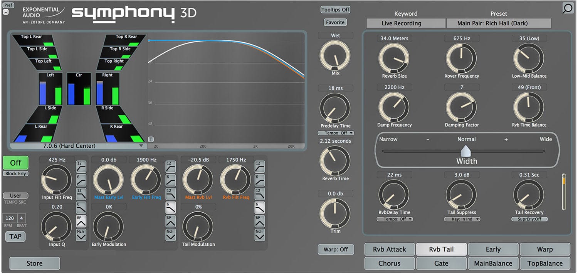Screen dimensions: 578x275
Task: Select the 12 dB high-pass input filter type
Action: point(81,166)
